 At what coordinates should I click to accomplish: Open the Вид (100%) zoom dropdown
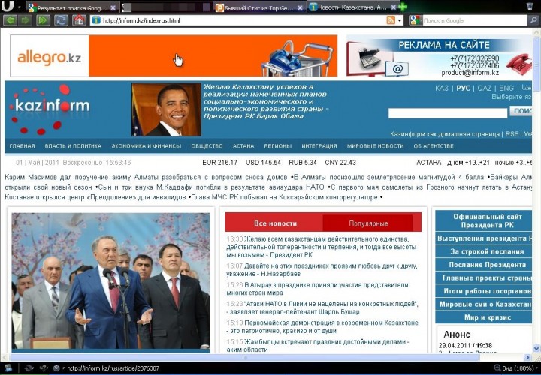pyautogui.click(x=515, y=368)
